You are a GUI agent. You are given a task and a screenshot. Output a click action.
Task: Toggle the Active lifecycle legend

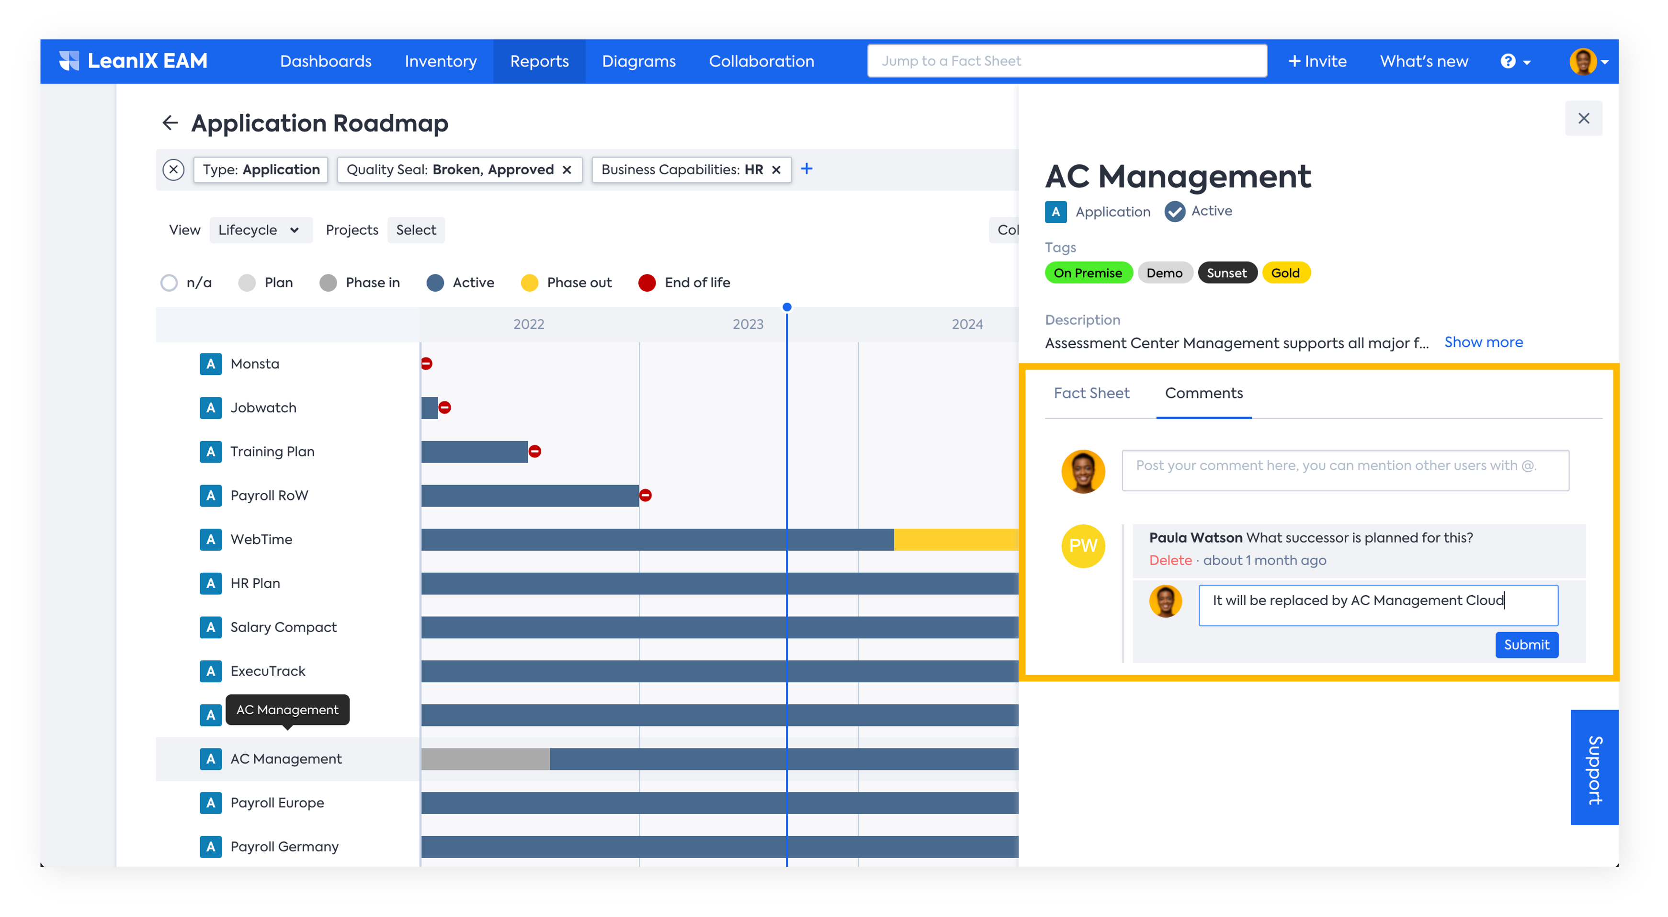click(460, 283)
